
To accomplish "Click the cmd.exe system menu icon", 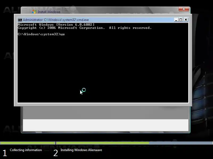I will 20,20.
